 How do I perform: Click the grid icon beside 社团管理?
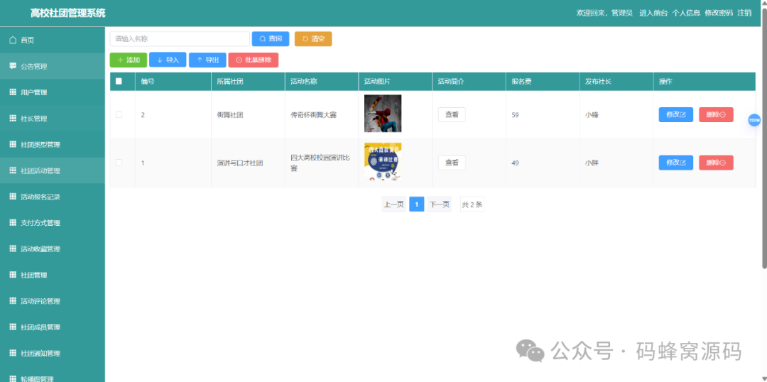pos(13,275)
